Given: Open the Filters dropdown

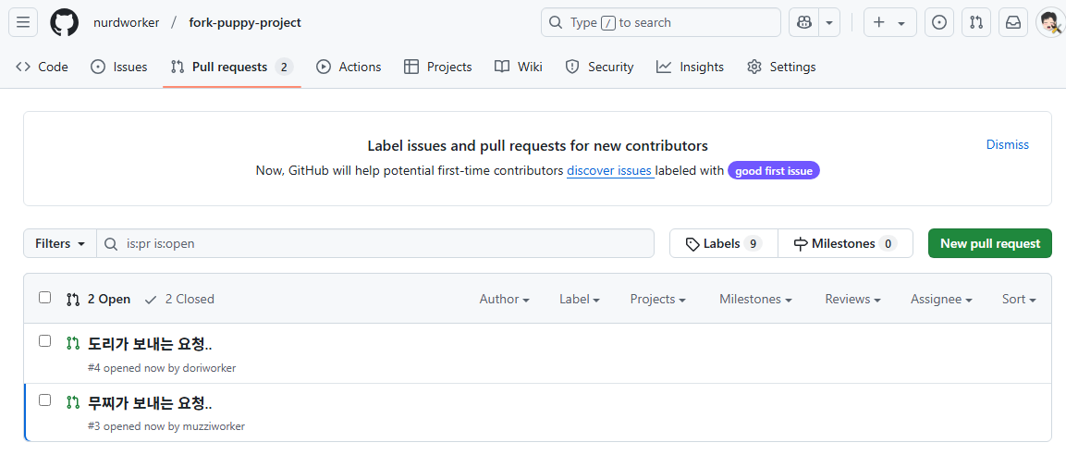Looking at the screenshot, I should pyautogui.click(x=60, y=243).
